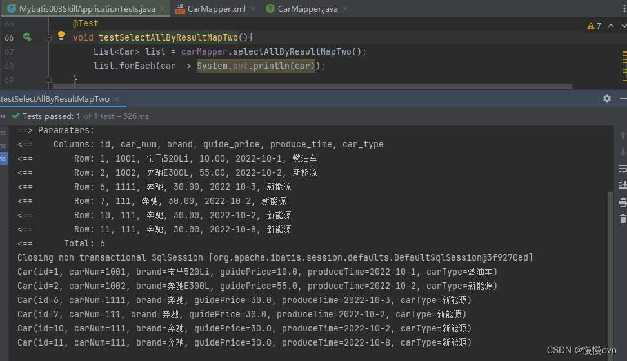Screen dimensions: 627x361
Task: Close the CarMapper.java tab
Action: point(345,8)
